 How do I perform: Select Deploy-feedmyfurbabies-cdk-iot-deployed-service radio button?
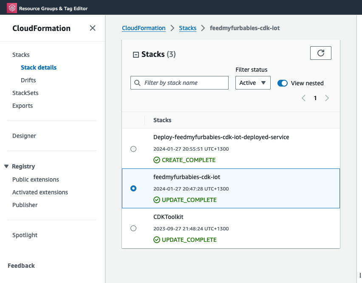(133, 149)
